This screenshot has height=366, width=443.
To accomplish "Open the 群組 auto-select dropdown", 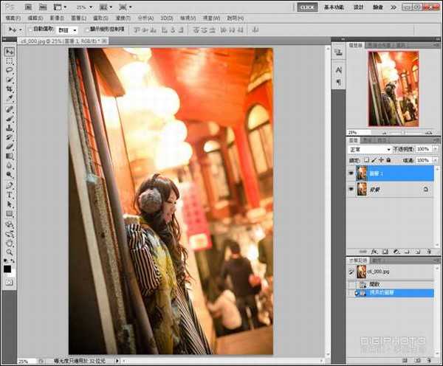I will 69,30.
